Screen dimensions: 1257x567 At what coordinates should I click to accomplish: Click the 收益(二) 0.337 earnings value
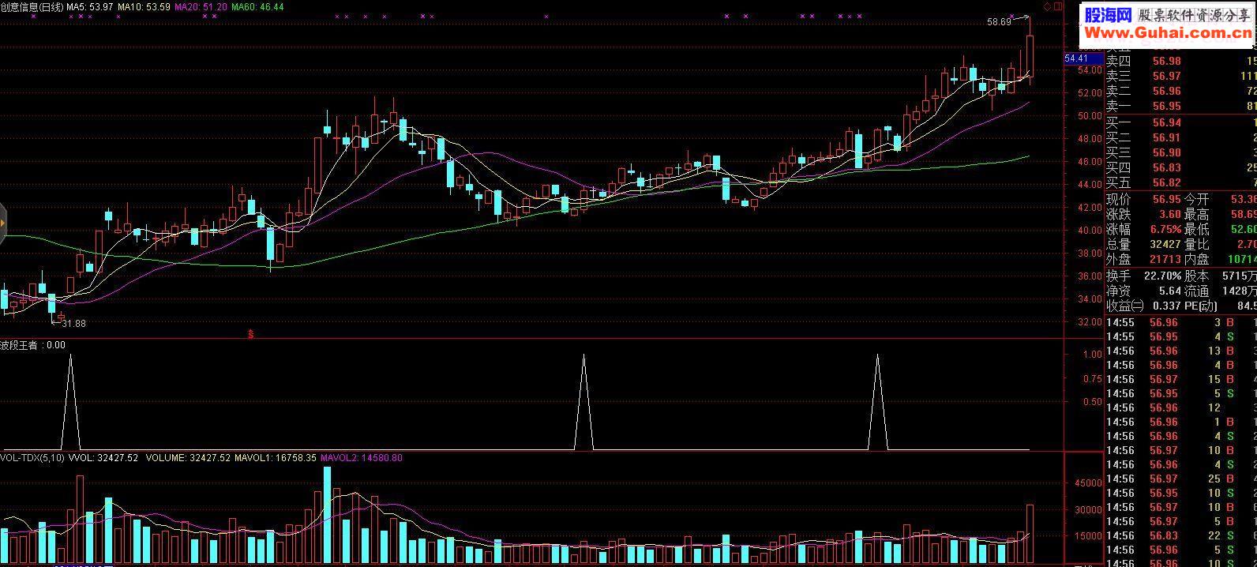click(1167, 306)
